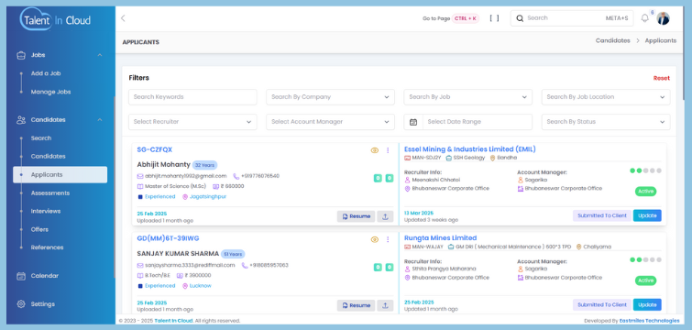
Task: Click the Jobs briefcase icon
Action: [21, 55]
